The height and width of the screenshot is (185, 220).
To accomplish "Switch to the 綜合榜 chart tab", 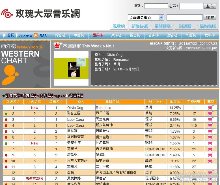I will (x=60, y=35).
